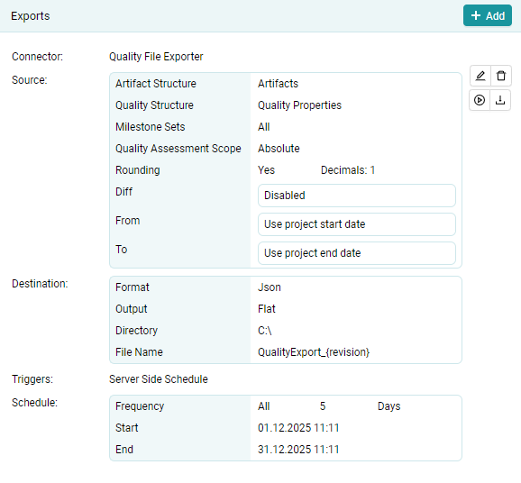Image resolution: width=521 pixels, height=483 pixels.
Task: Click the 'Quality Properties' value
Action: pos(299,105)
